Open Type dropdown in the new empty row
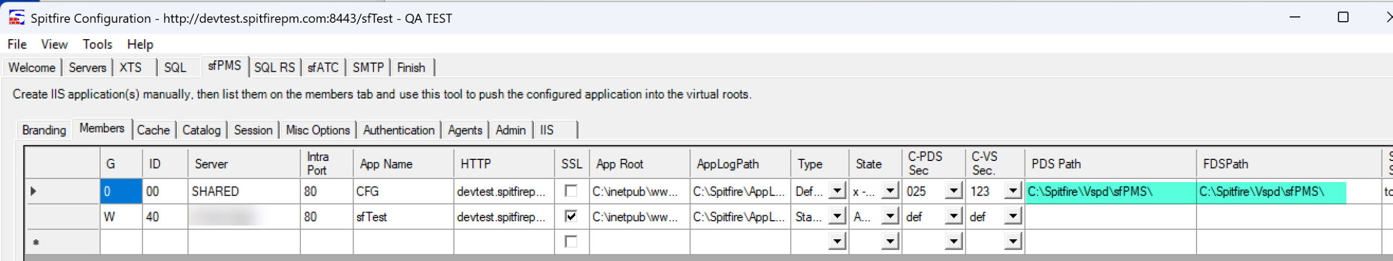 point(837,241)
